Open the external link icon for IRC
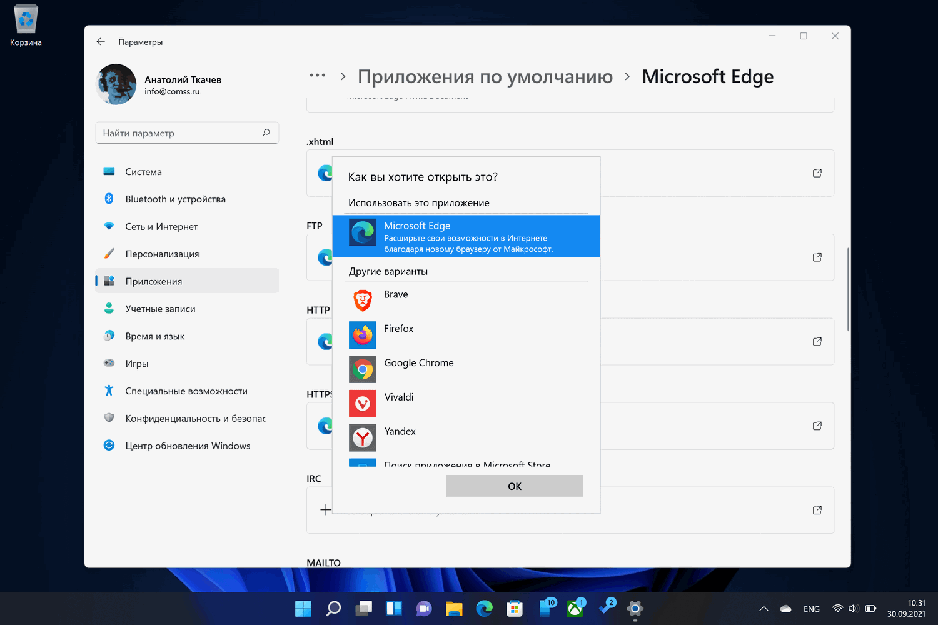 tap(817, 511)
